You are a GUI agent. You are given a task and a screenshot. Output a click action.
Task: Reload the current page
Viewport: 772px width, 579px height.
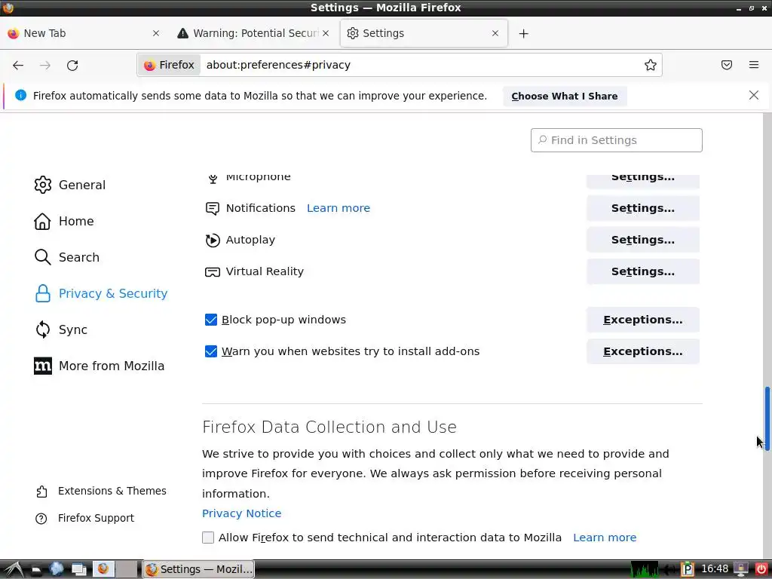pyautogui.click(x=72, y=65)
